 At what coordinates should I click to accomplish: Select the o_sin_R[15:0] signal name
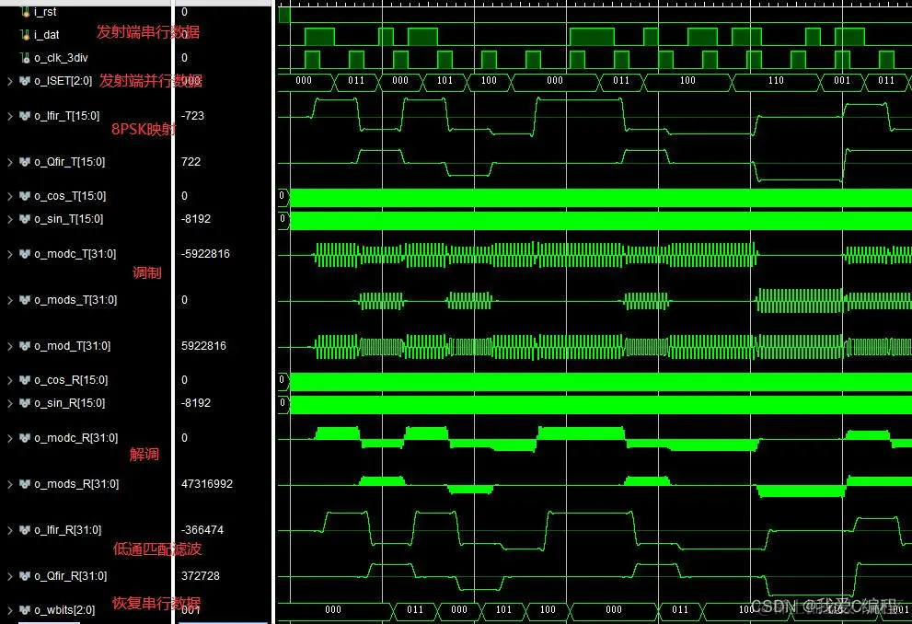69,402
